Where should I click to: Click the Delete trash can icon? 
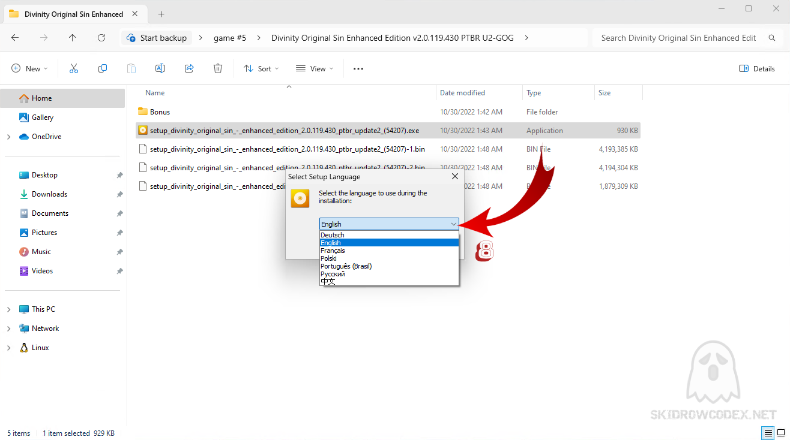(218, 69)
